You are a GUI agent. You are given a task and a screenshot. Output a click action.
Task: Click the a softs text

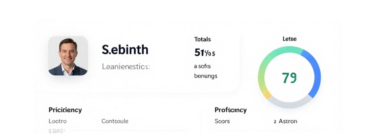click(x=202, y=66)
